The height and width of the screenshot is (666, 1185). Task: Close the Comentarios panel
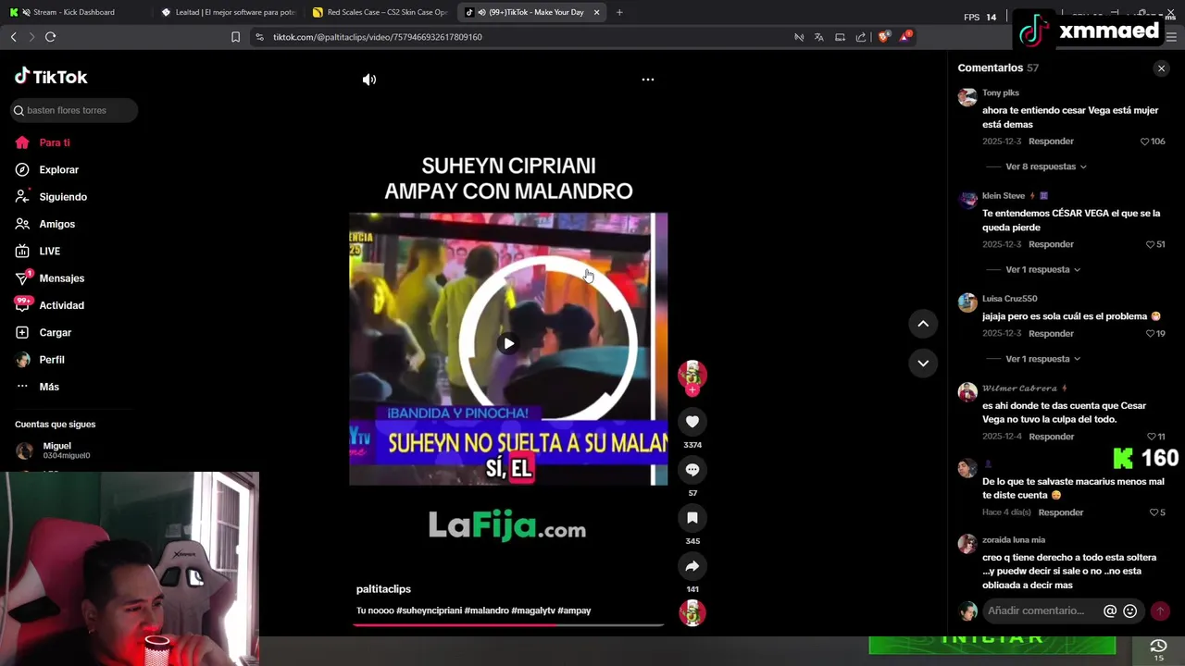[1161, 68]
